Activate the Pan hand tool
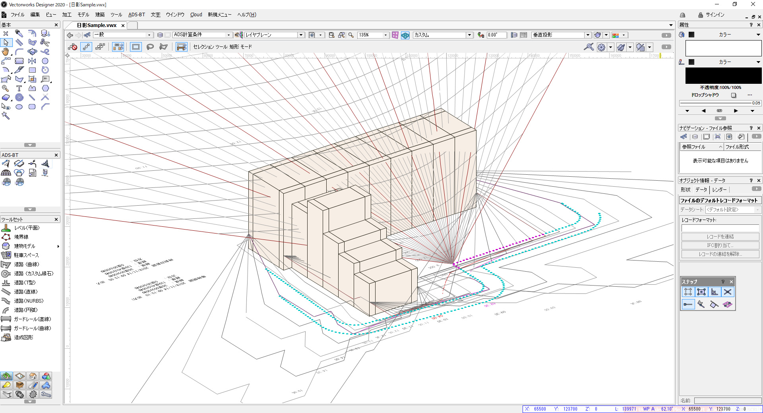This screenshot has height=413, width=763. point(6,52)
